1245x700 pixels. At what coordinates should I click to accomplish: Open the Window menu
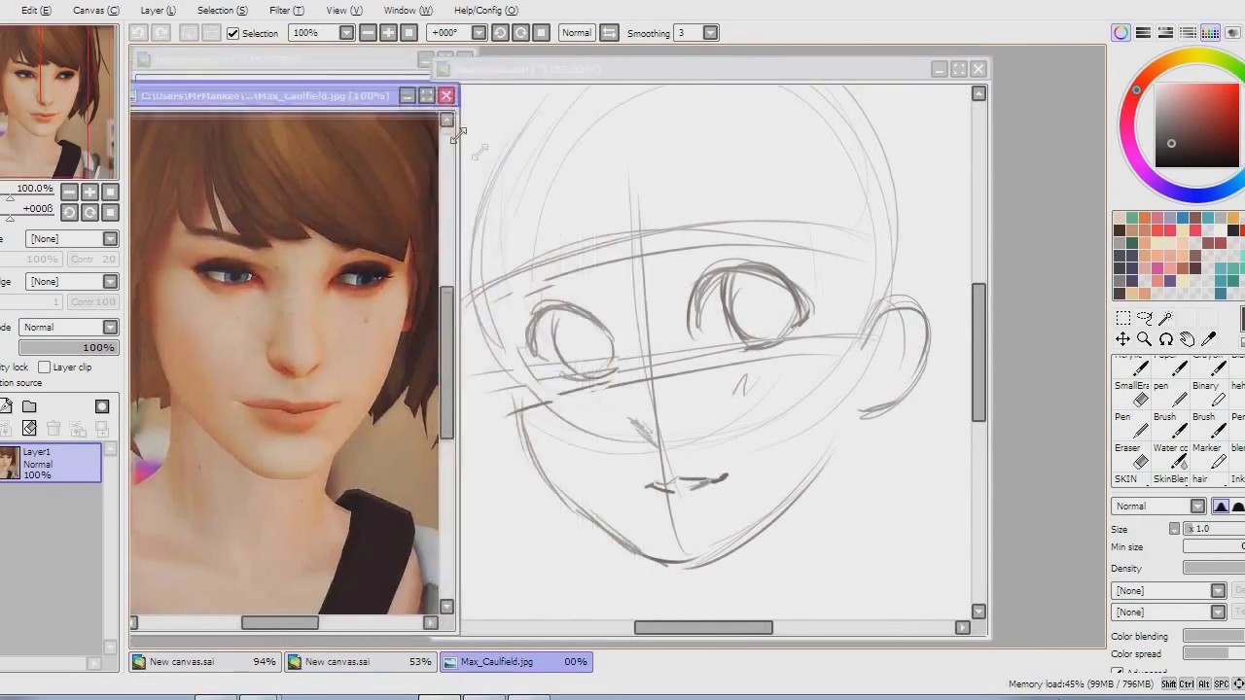tap(408, 10)
